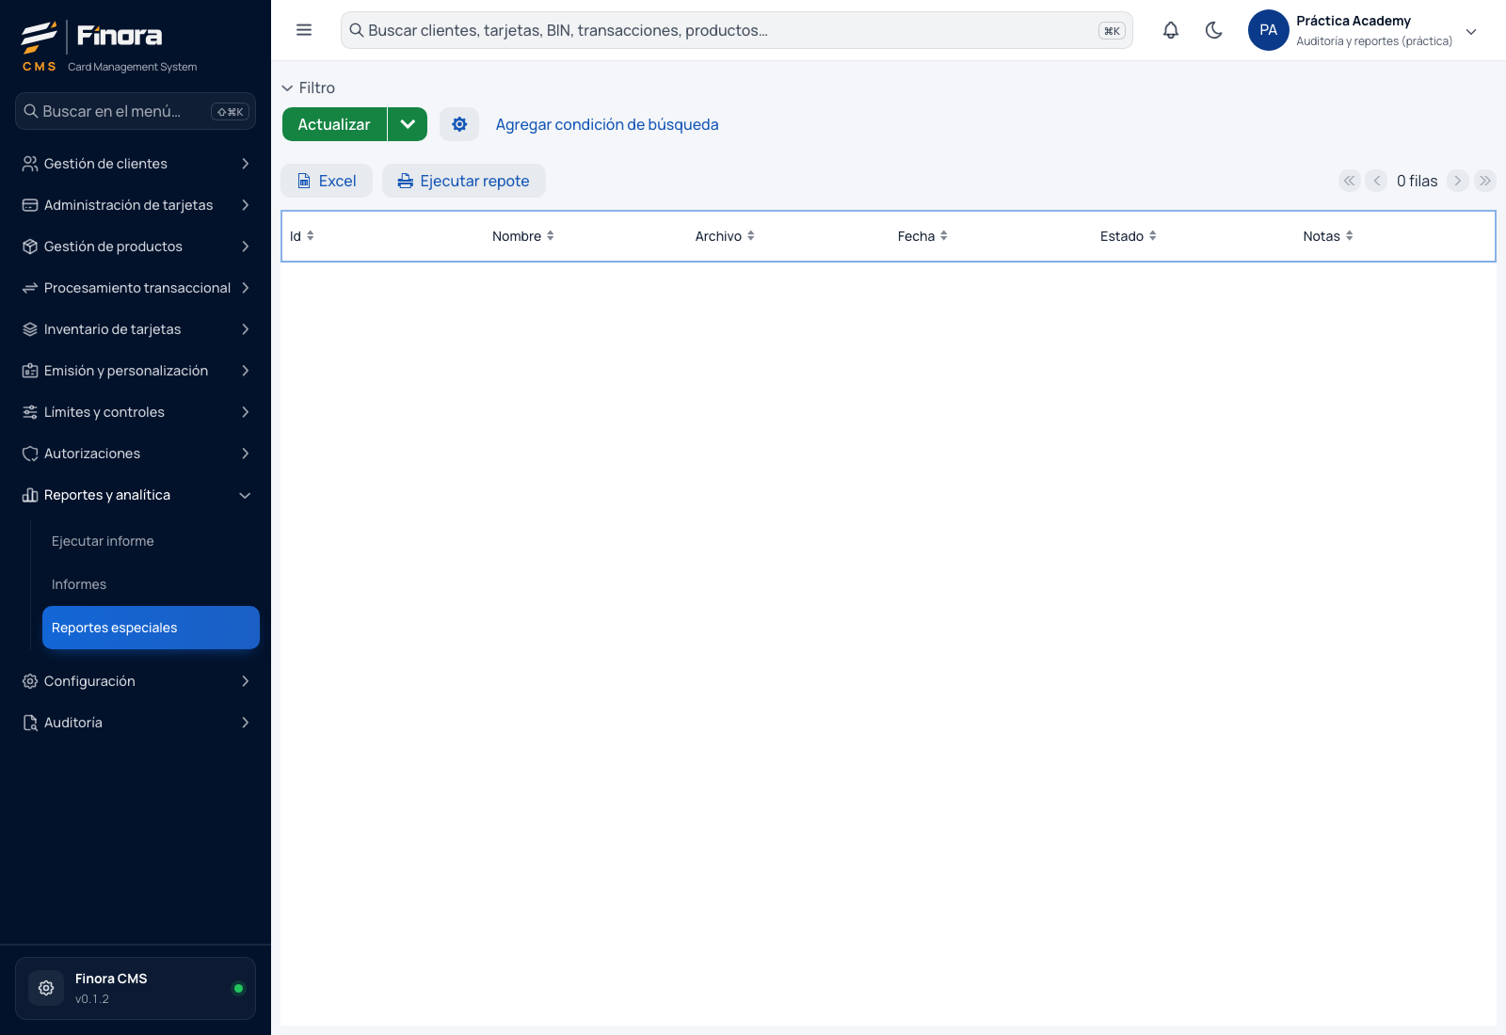Open Informes submenu item

click(151, 584)
